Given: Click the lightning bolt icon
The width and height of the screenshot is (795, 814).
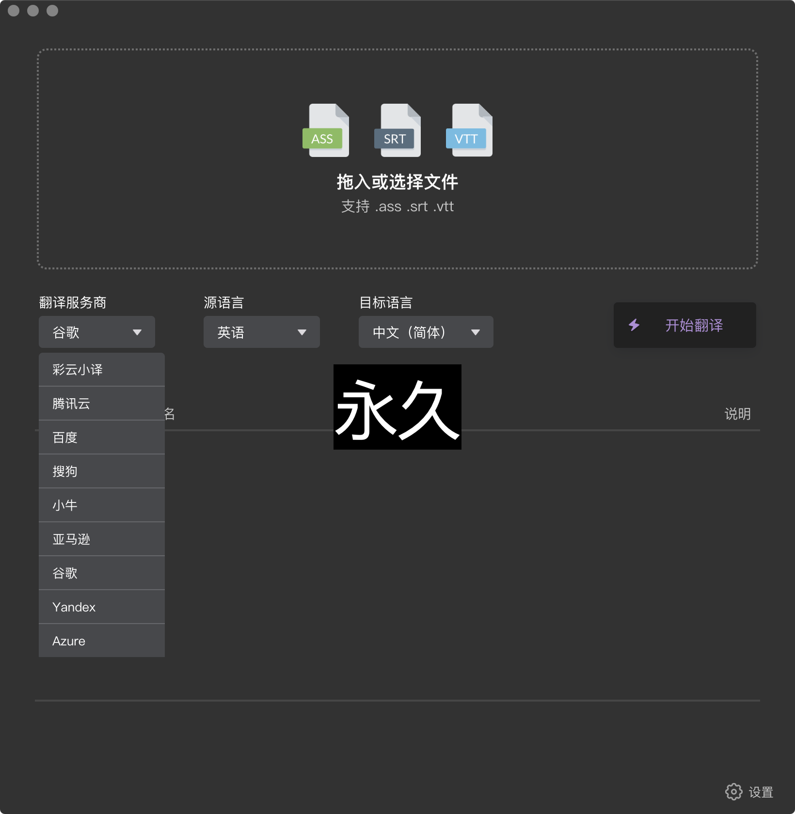Looking at the screenshot, I should (634, 325).
